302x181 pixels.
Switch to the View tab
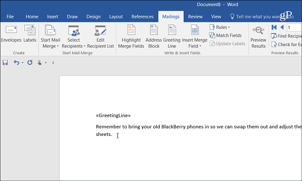point(216,16)
